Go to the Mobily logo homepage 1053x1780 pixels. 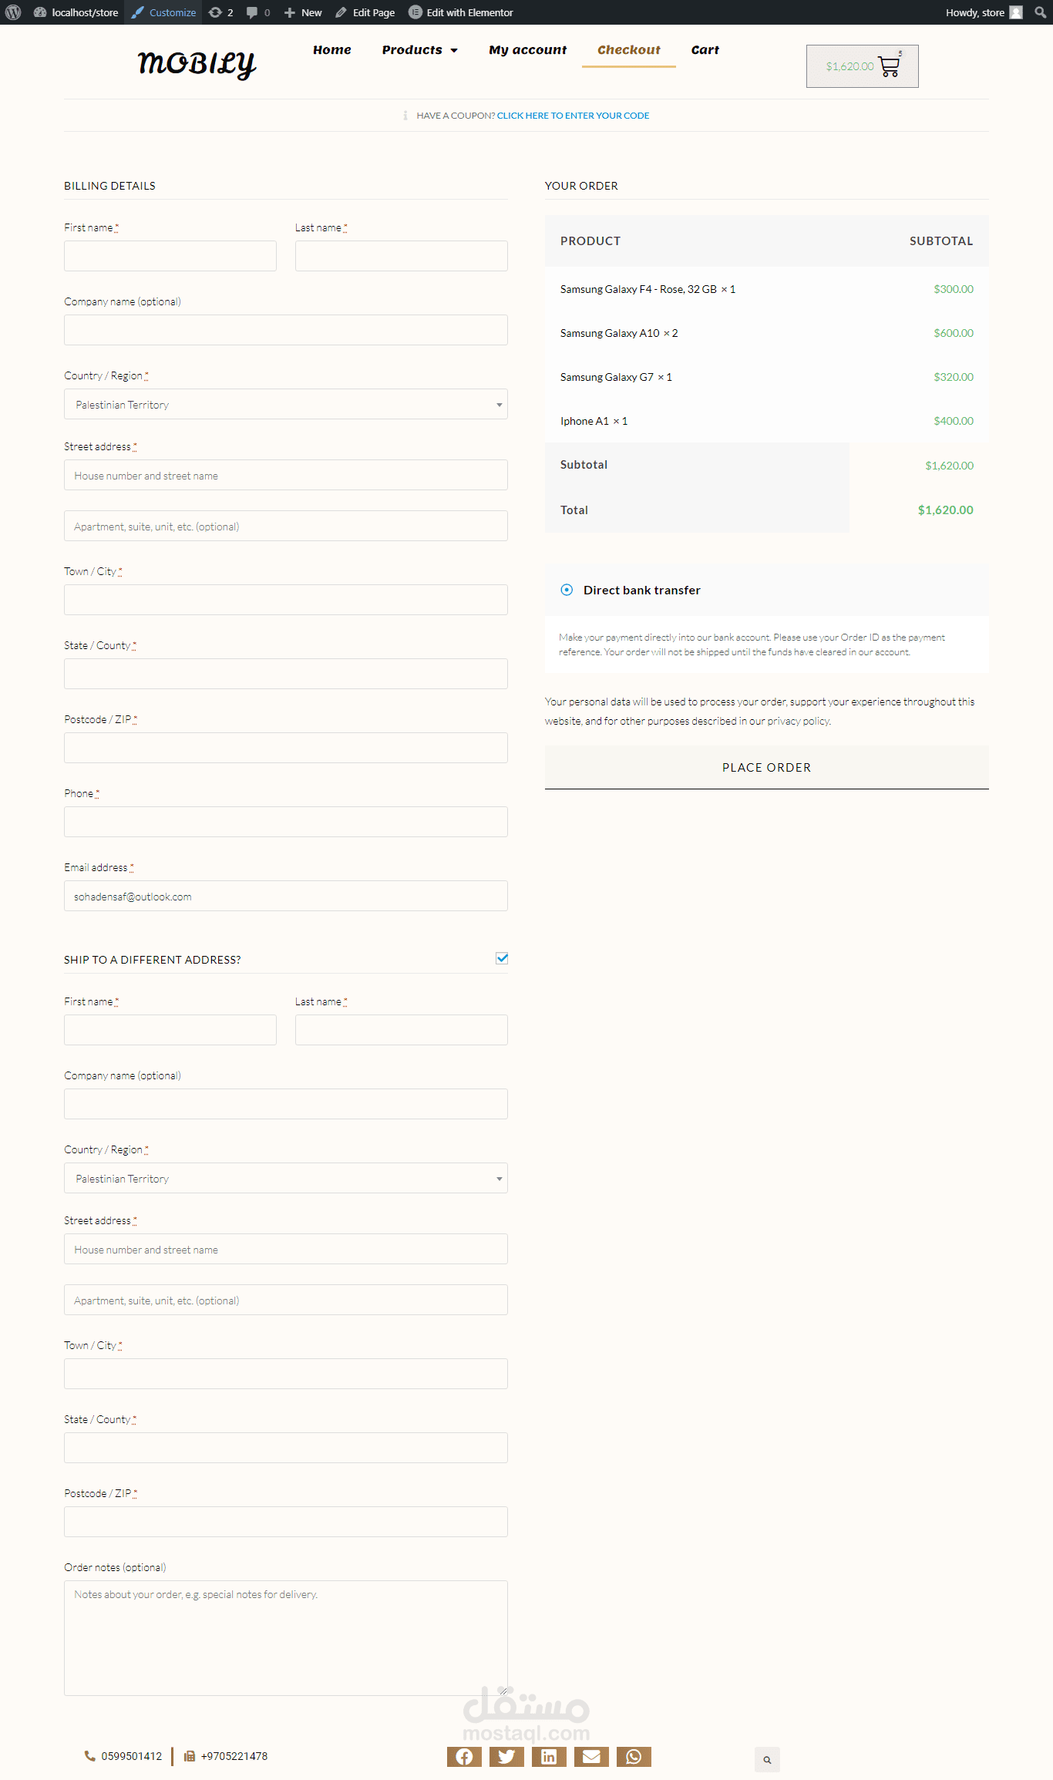[x=197, y=64]
